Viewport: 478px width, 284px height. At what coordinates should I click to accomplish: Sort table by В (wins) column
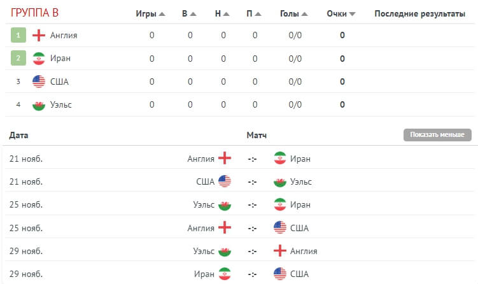coord(189,13)
